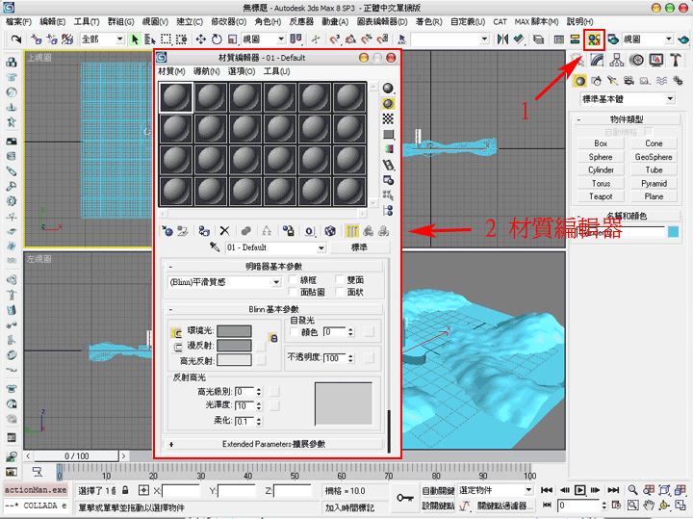Screen dimensions: 693x519
Task: Collapse the Blinn 基本參數 rollout
Action: (x=273, y=309)
